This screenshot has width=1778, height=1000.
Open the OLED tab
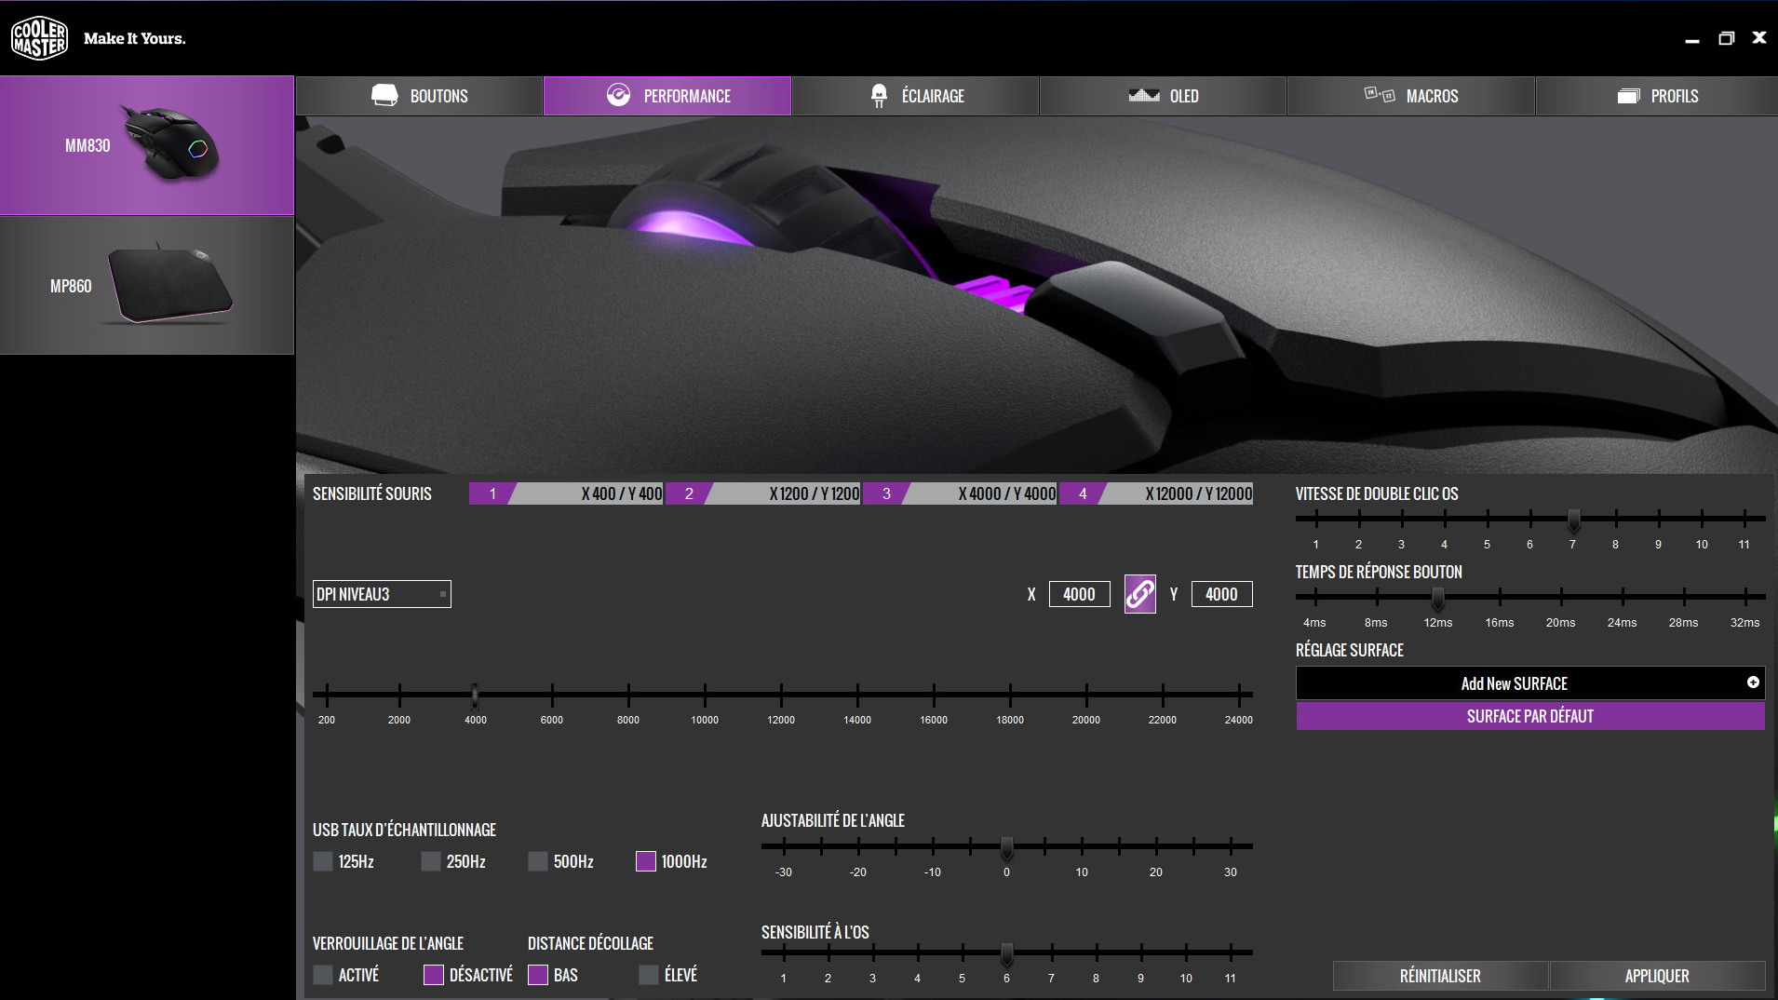(x=1163, y=96)
